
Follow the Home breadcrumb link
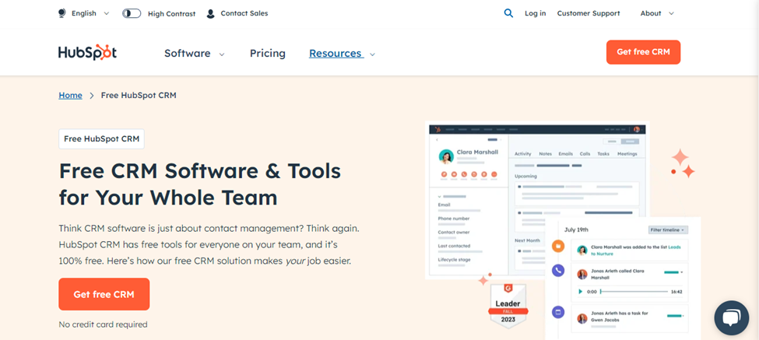pyautogui.click(x=70, y=95)
